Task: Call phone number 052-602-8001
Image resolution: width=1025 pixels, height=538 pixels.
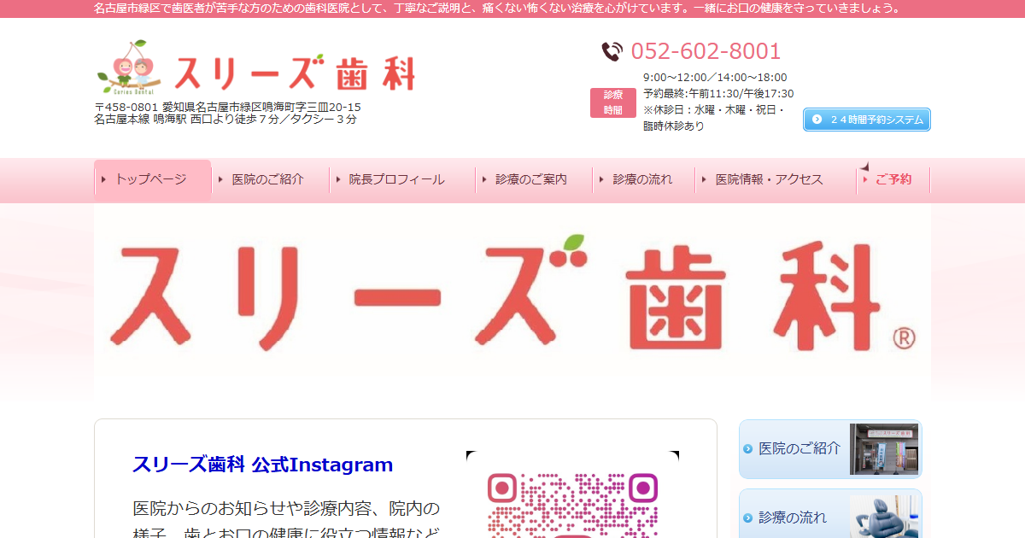Action: [x=706, y=51]
